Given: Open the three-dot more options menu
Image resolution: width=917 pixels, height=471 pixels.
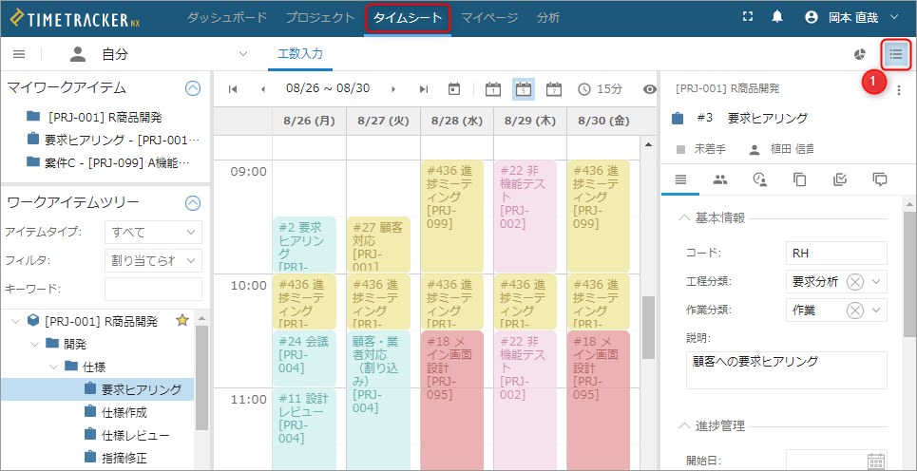Looking at the screenshot, I should [899, 90].
